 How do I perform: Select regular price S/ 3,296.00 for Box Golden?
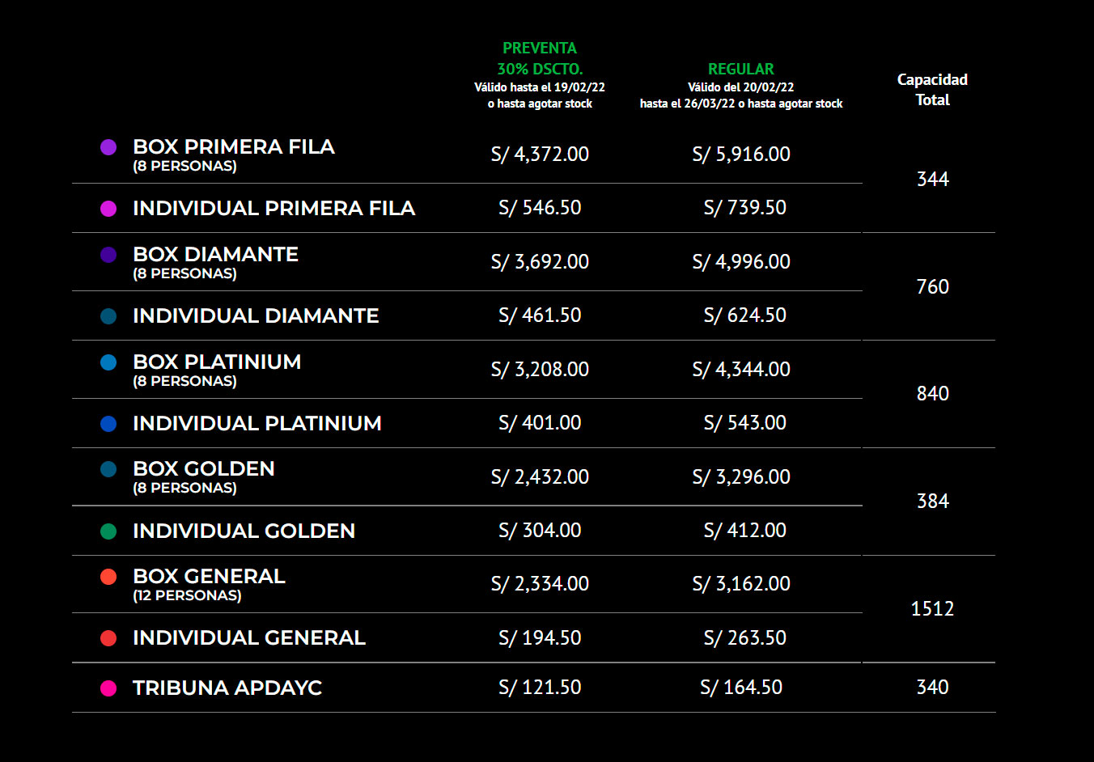tap(741, 477)
